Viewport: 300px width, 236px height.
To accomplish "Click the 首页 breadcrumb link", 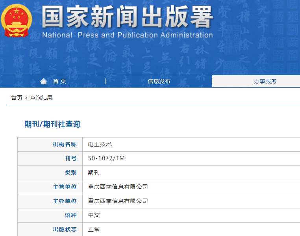I will coord(17,98).
